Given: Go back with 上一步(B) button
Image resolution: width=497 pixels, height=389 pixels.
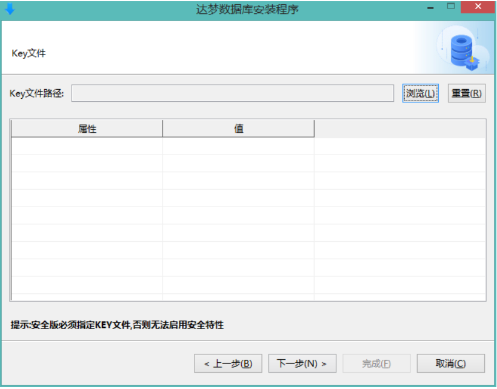Looking at the screenshot, I should pos(228,364).
